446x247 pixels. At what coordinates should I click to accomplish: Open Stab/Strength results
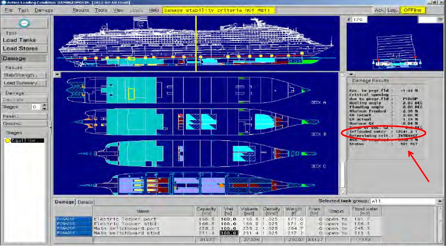24,75
